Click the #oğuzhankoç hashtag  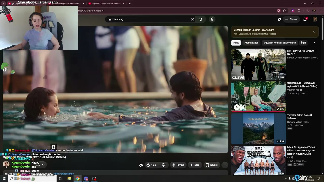pos(67,174)
